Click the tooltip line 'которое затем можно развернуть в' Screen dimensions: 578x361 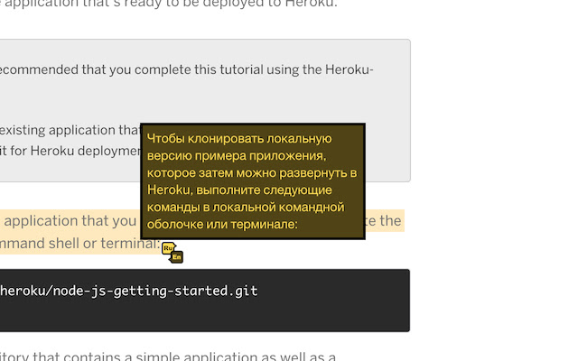pos(252,172)
